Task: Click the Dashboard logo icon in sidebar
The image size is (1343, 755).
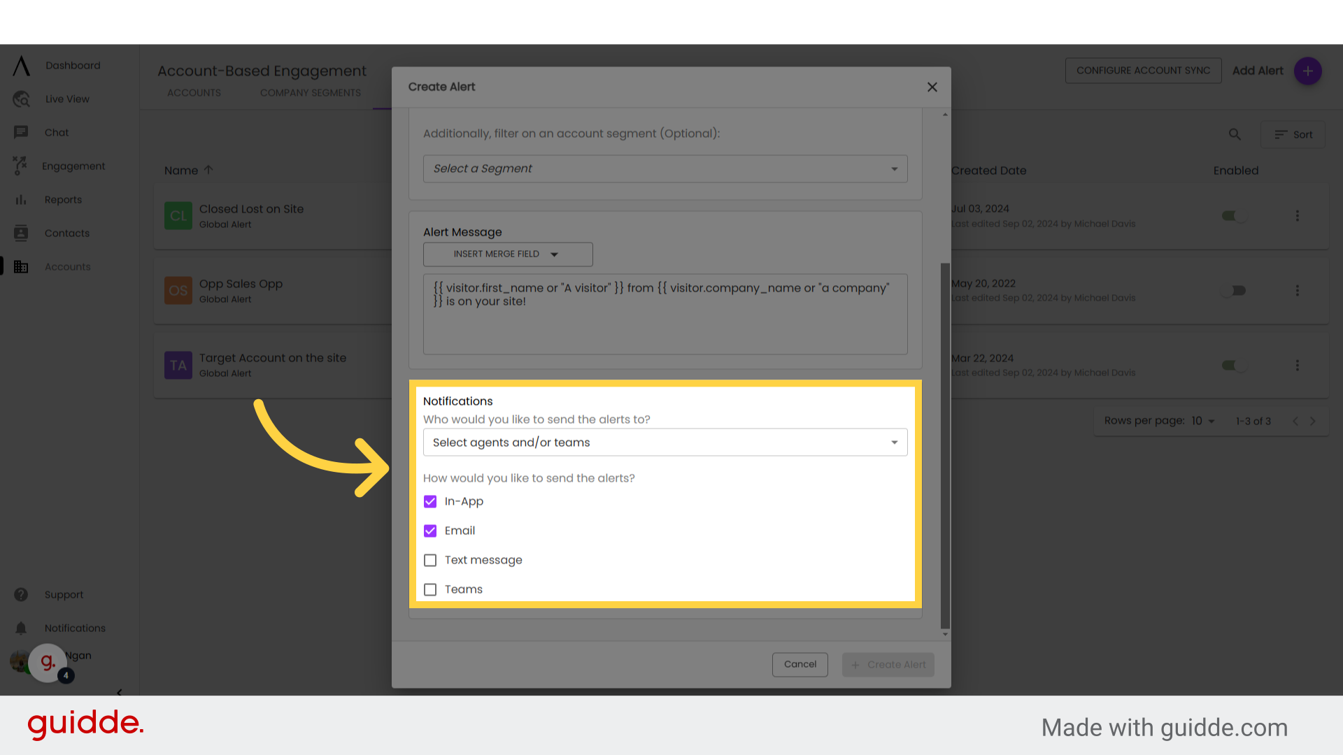Action: pos(21,66)
